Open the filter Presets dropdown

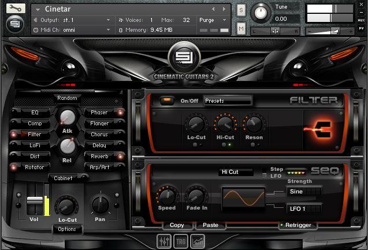click(228, 100)
